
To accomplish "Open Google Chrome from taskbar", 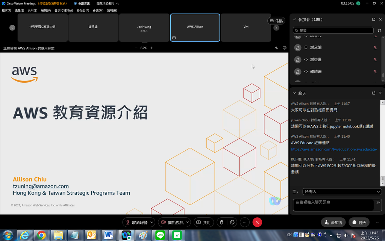I will tap(41, 235).
